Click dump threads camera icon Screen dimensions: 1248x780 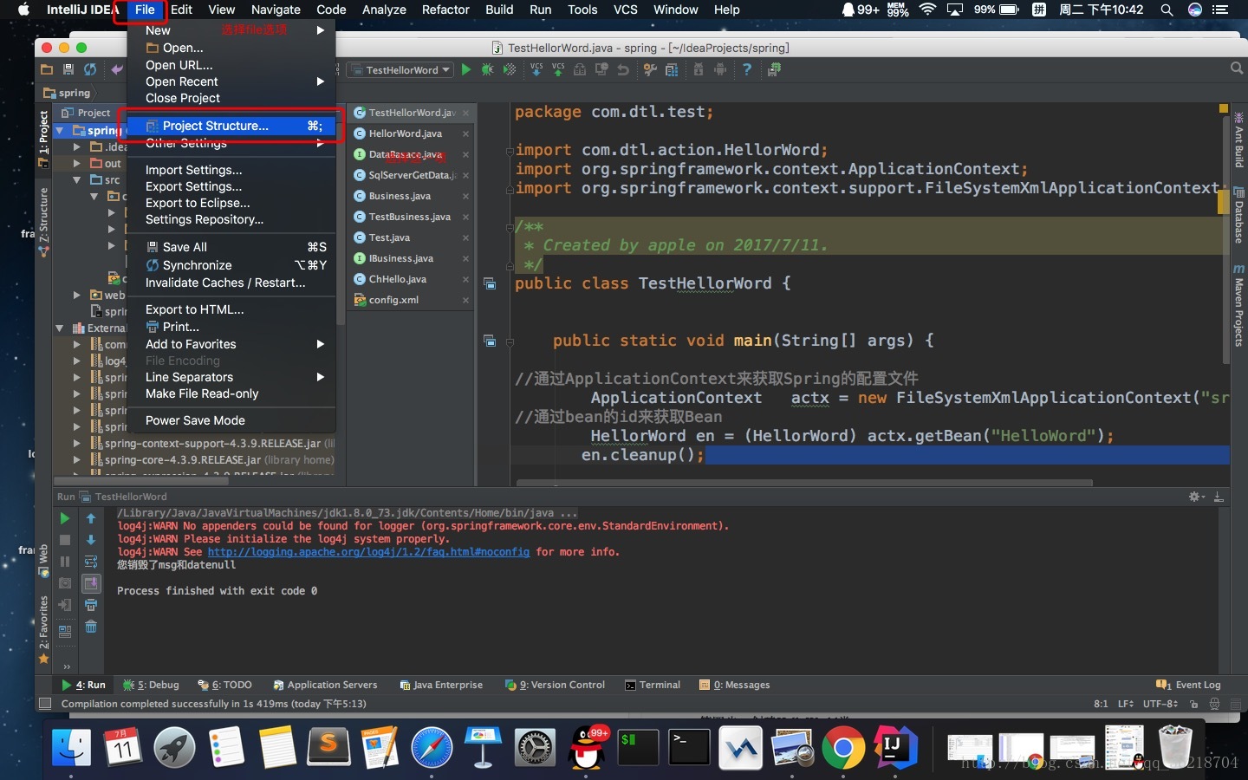[x=64, y=583]
